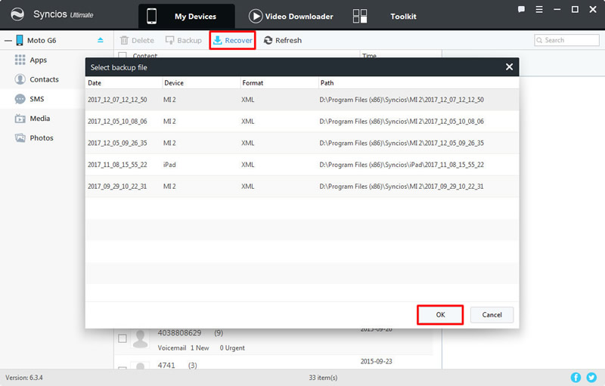Click path ending iPad\2017_11_08_15_55_22
The image size is (605, 386).
pos(402,165)
